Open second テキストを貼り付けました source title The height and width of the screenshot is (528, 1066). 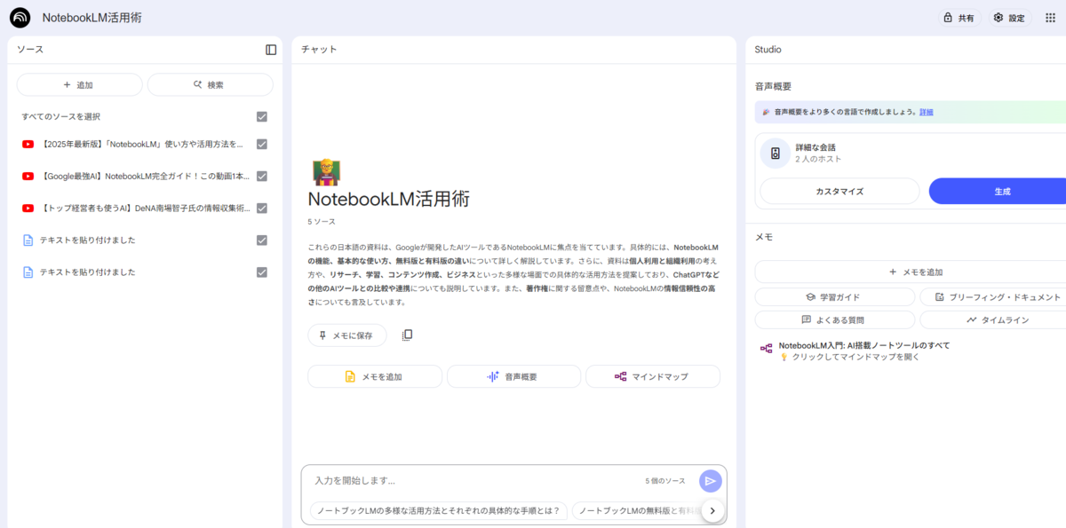[x=88, y=272]
